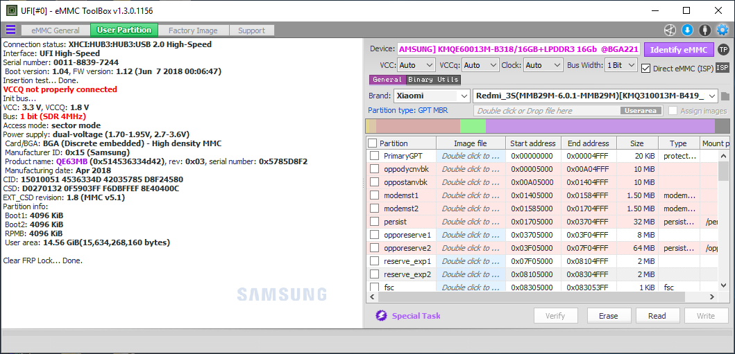
Task: Switch to Binary Utils sub-tab
Action: pos(434,80)
